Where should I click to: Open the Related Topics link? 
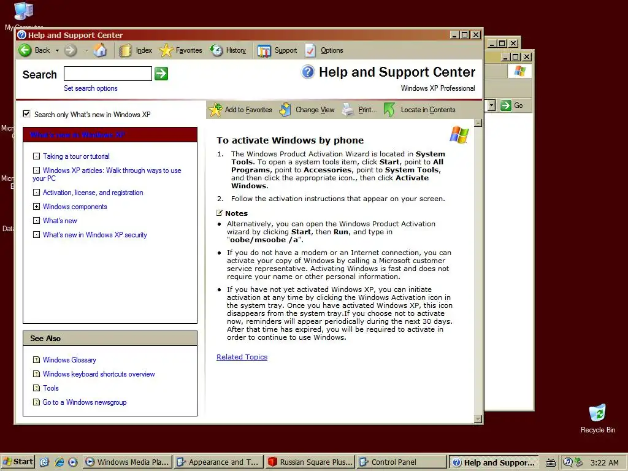tap(242, 357)
